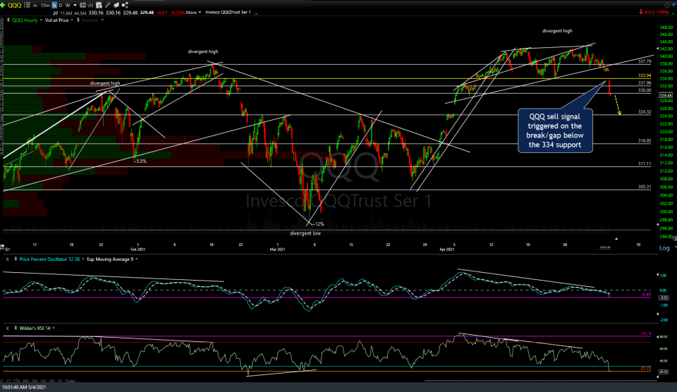Select the 1Y range at bottom
This screenshot has width=677, height=392.
(x=8, y=381)
